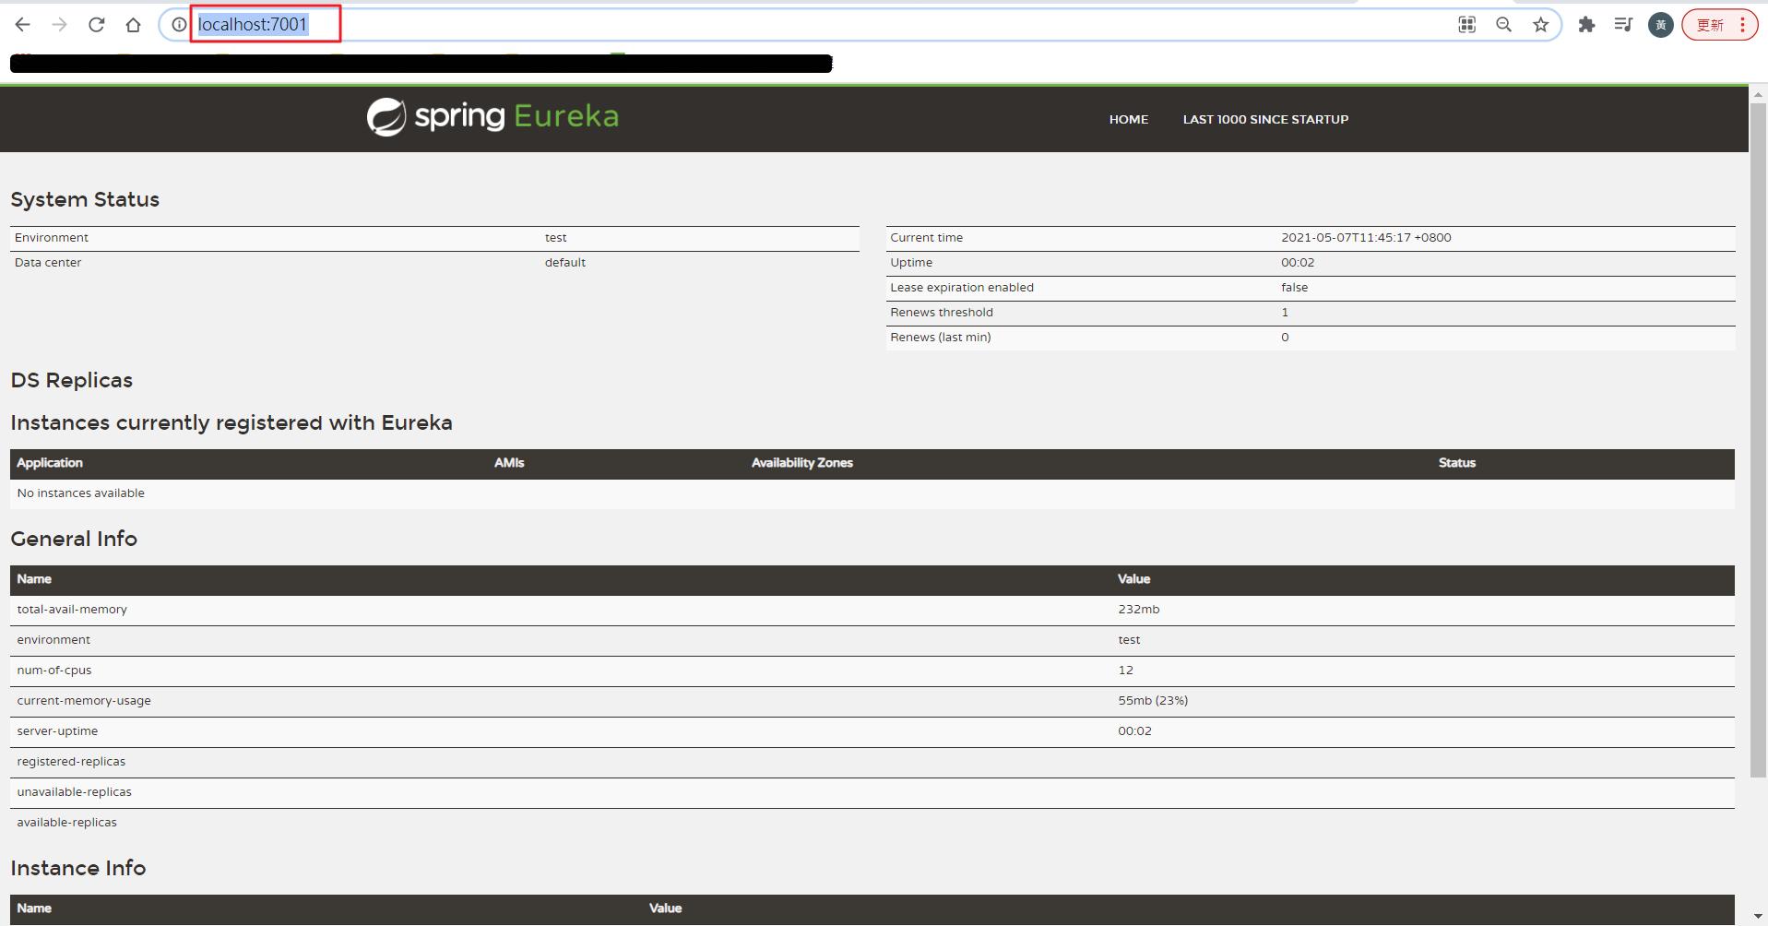Click the vertical scrollbar thumb
The image size is (1768, 926).
pyautogui.click(x=1758, y=439)
